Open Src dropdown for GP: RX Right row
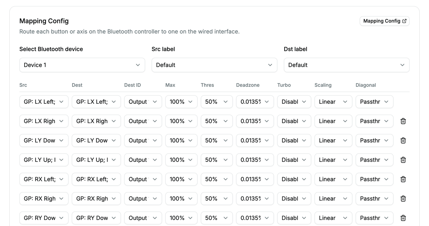This screenshot has width=429, height=226. pyautogui.click(x=44, y=199)
